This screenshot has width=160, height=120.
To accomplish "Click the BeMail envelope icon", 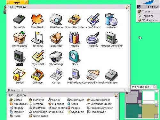I will point(20,75).
